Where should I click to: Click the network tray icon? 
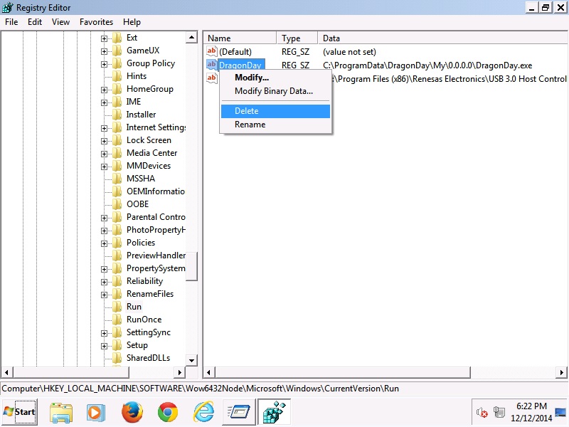pyautogui.click(x=499, y=412)
